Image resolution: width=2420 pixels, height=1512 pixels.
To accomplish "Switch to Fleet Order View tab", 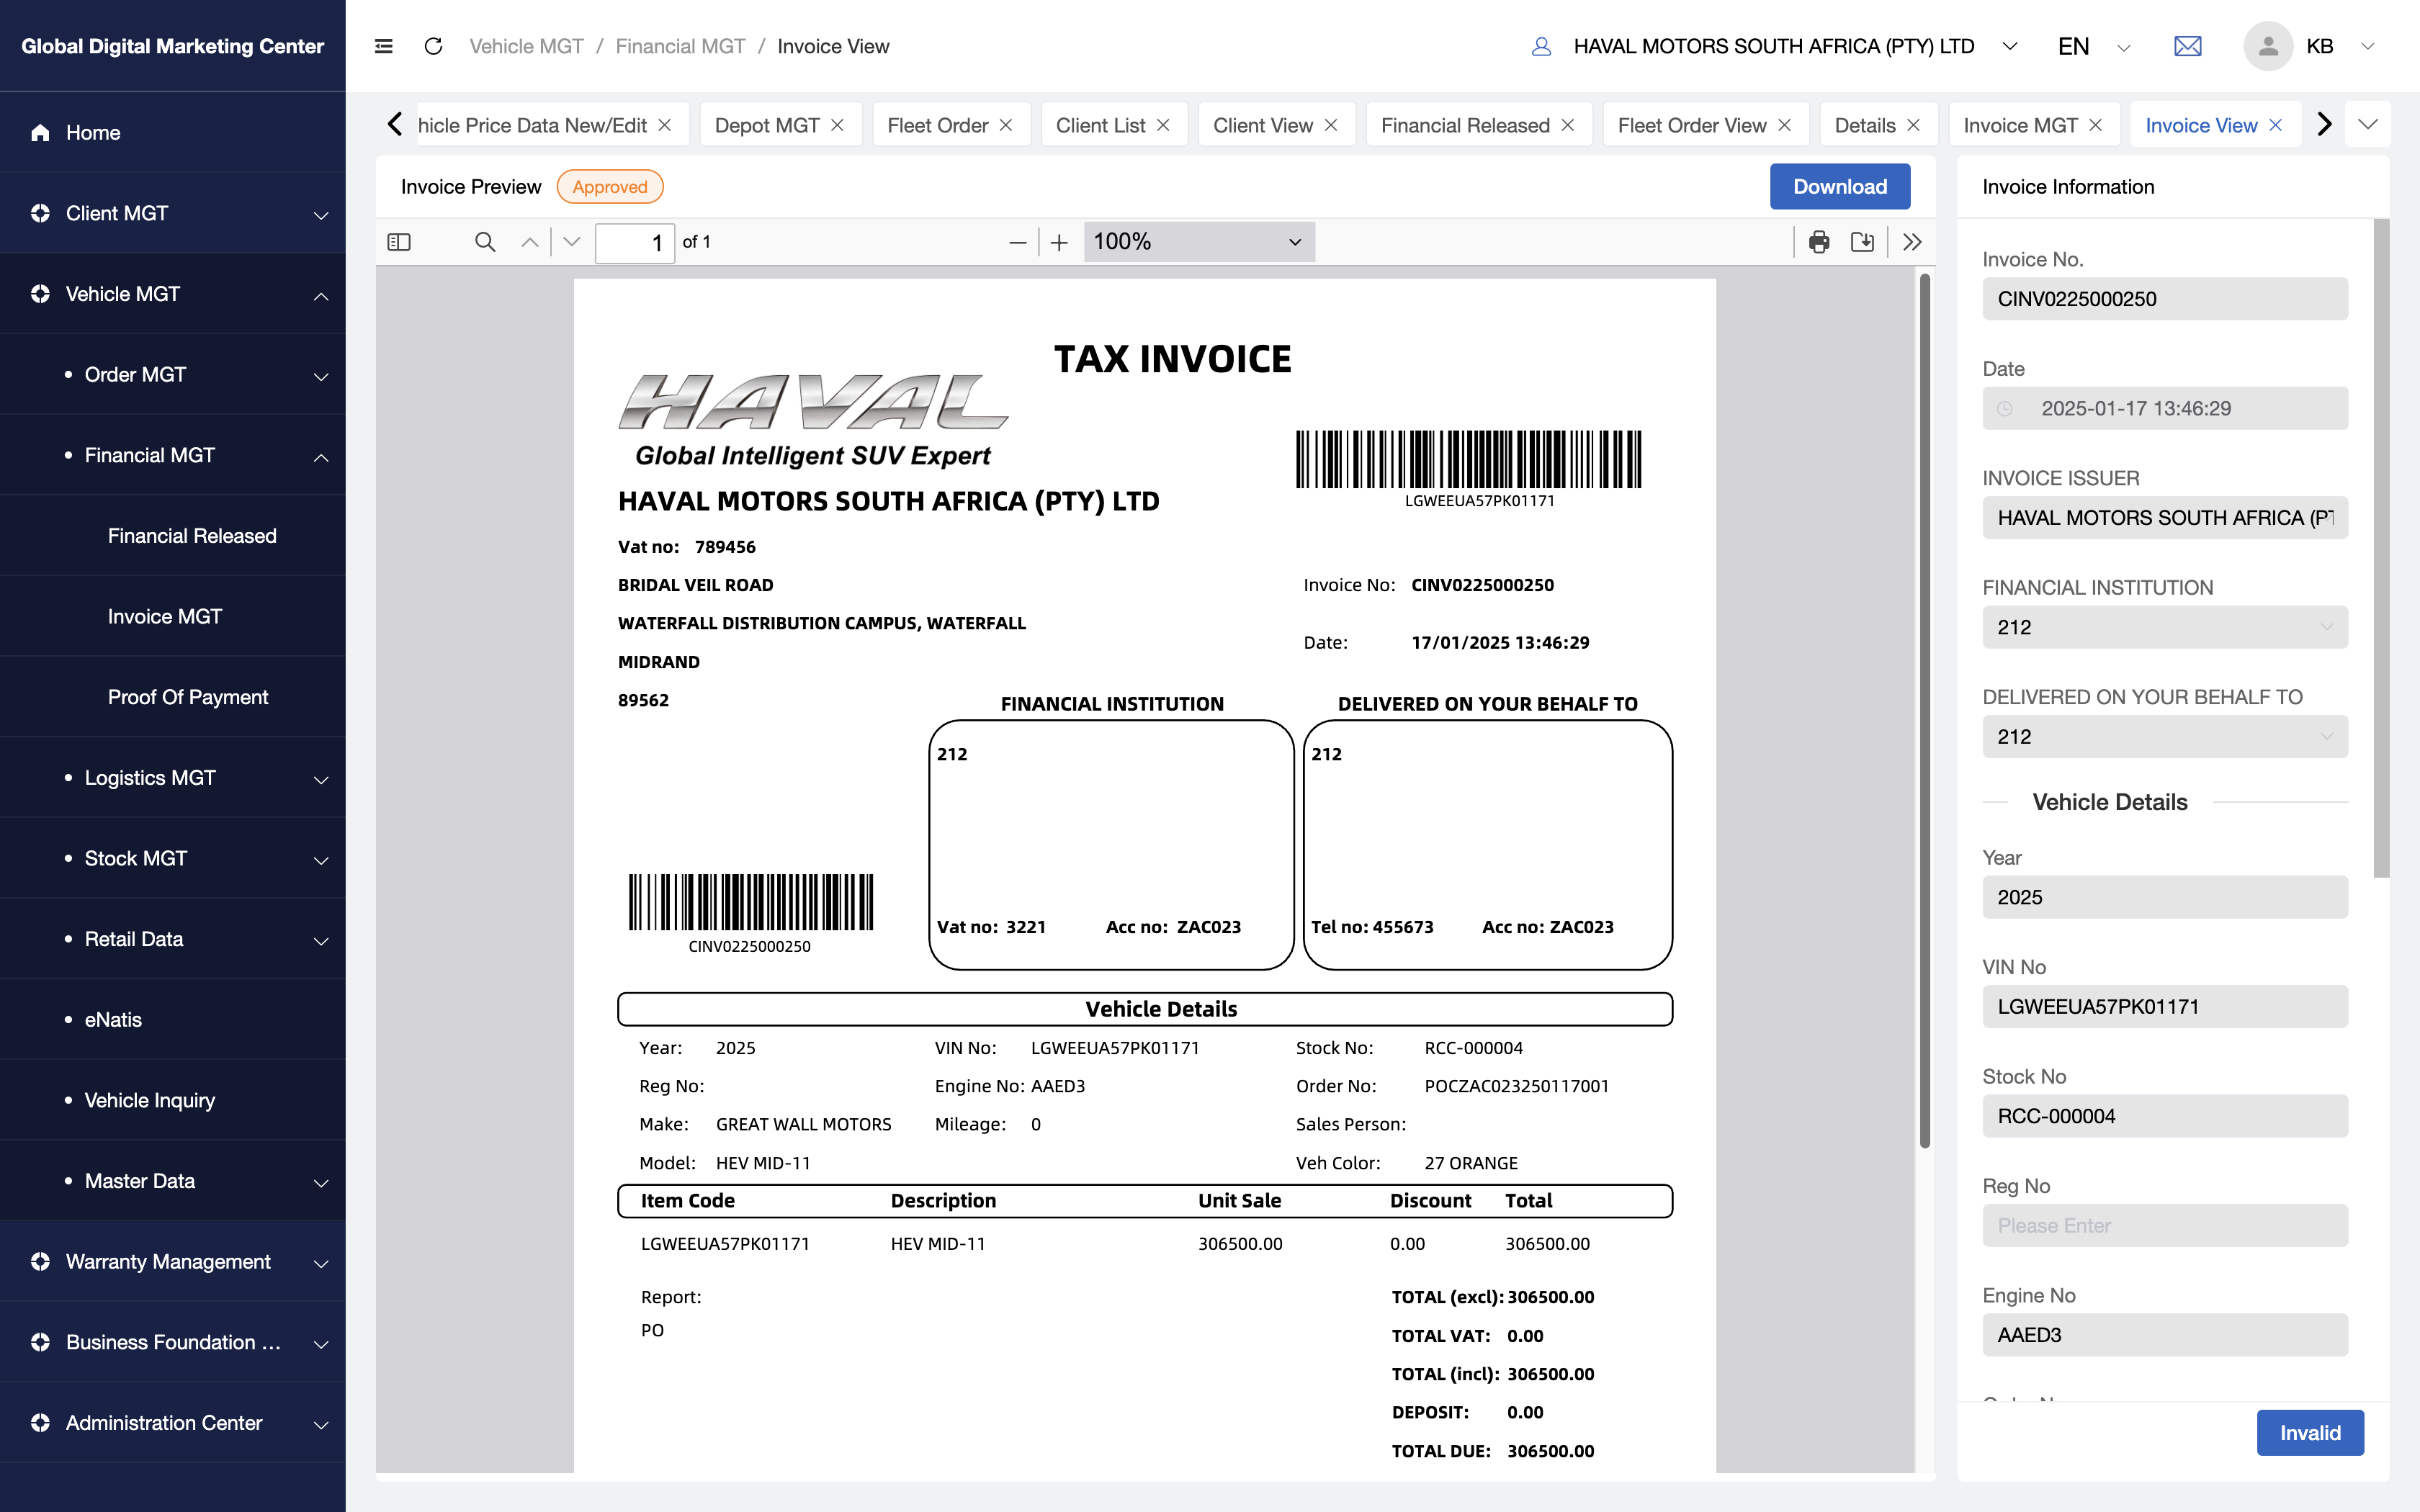I will pos(1692,125).
